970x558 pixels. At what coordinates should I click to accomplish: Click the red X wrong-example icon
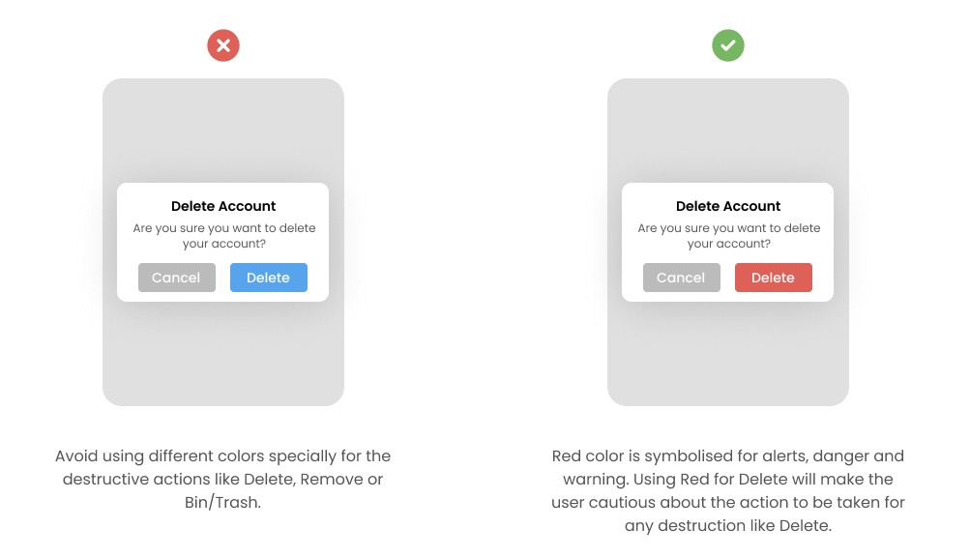click(x=223, y=45)
